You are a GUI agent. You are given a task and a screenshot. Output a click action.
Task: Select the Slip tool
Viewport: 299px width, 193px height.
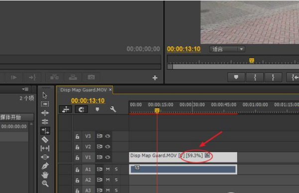pyautogui.click(x=45, y=148)
